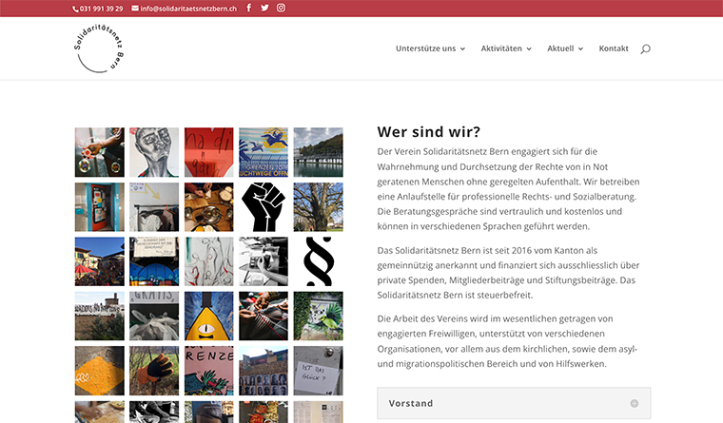
Task: Open the yellow pavement heart thumbnail
Action: point(100,371)
